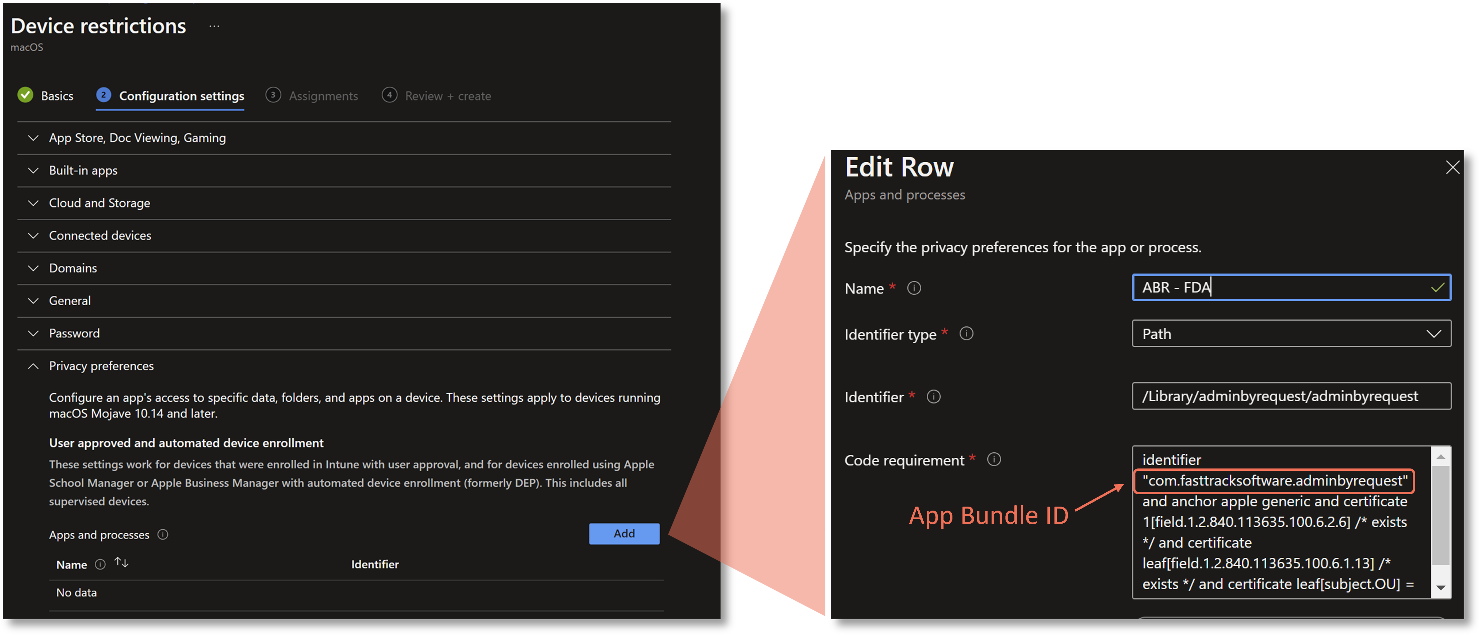Click the Code requirement scrollbar thumb

pyautogui.click(x=1441, y=515)
